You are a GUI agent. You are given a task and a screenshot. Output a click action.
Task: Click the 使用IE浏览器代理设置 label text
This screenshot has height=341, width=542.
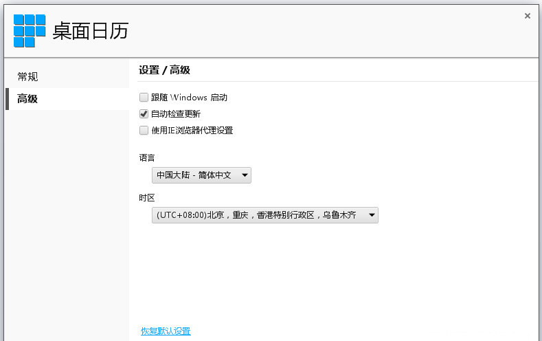192,131
